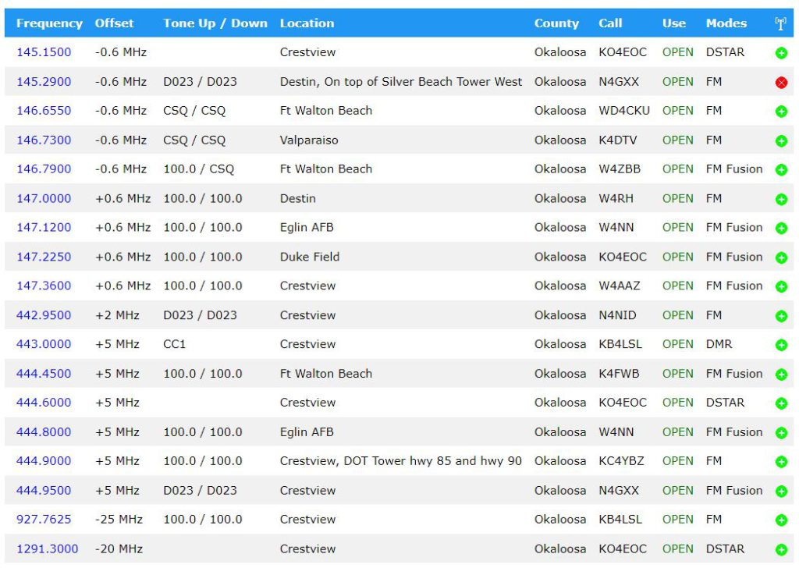The image size is (799, 568).
Task: Open the 442.9500 frequency link
Action: coord(44,315)
